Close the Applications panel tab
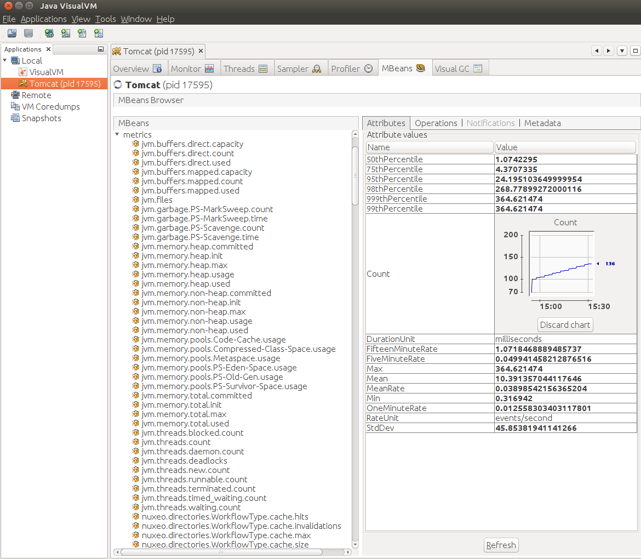This screenshot has width=641, height=559. 48,49
